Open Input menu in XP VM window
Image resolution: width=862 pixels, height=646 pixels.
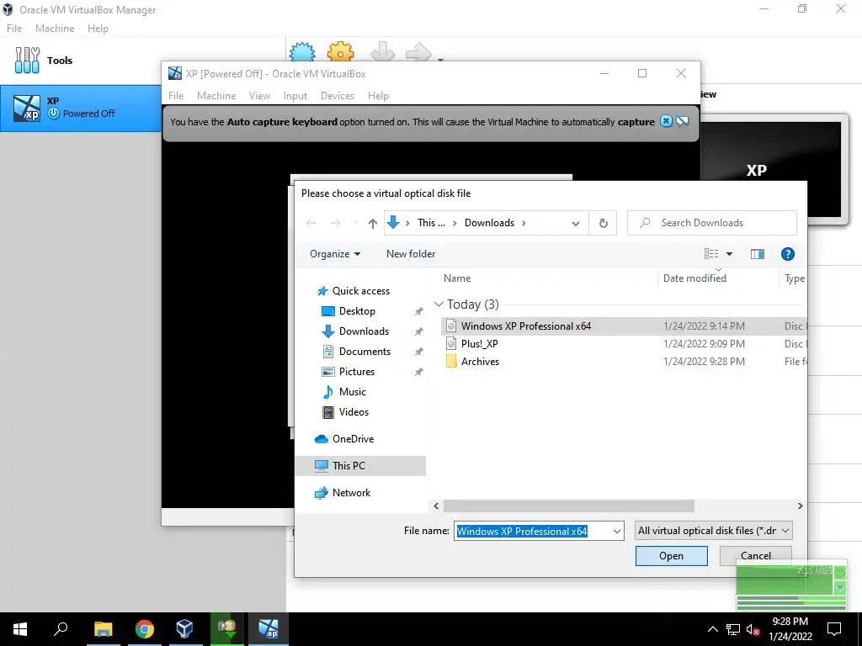(x=295, y=96)
